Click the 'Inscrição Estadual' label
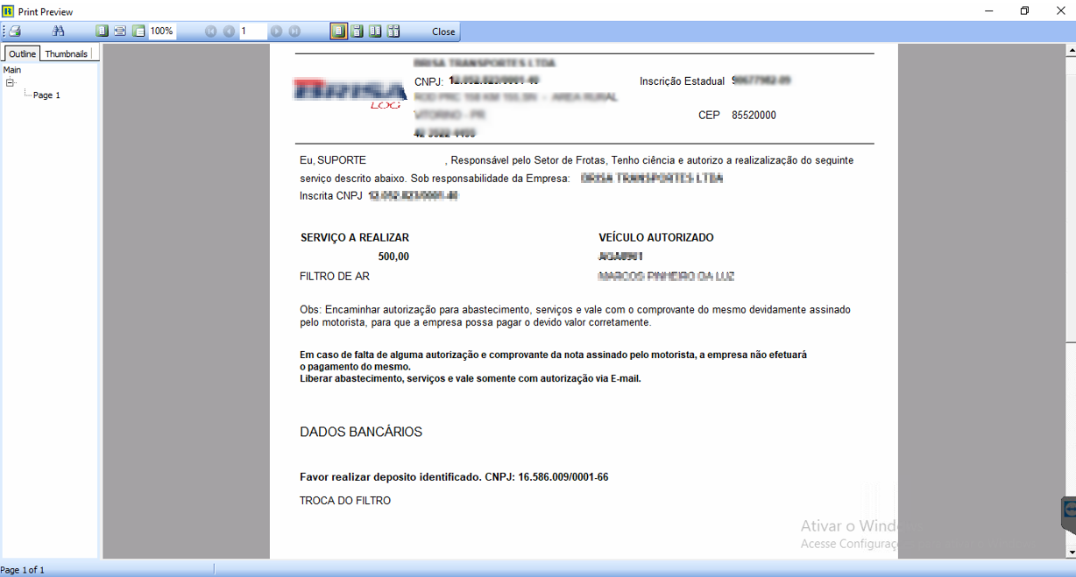 point(683,81)
